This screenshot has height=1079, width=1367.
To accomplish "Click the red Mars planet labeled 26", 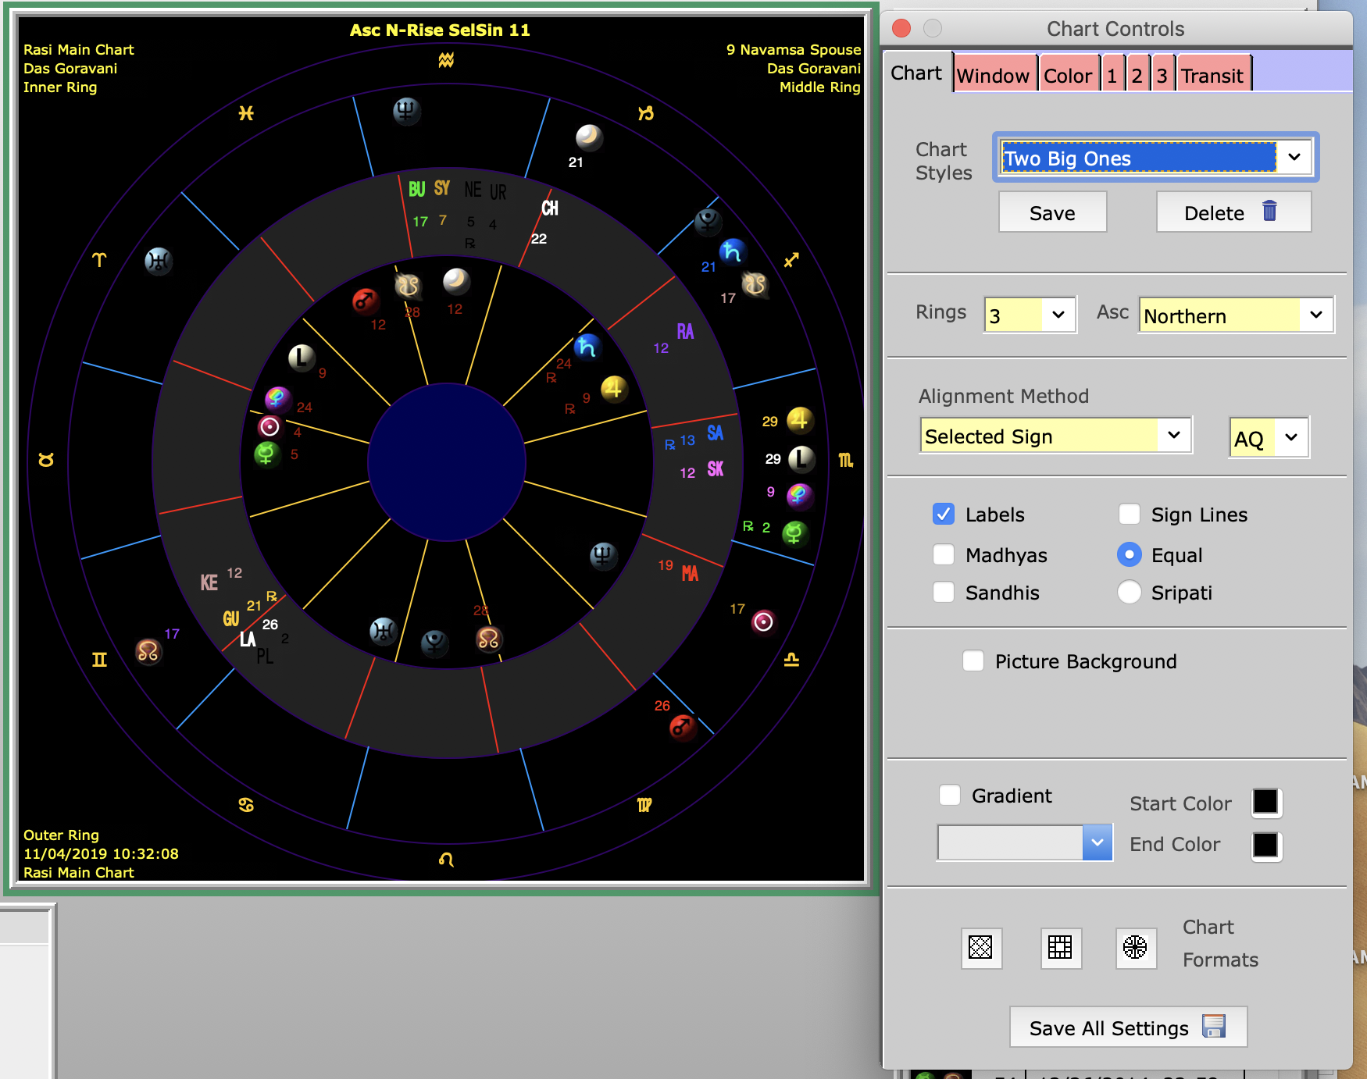I will click(x=682, y=727).
